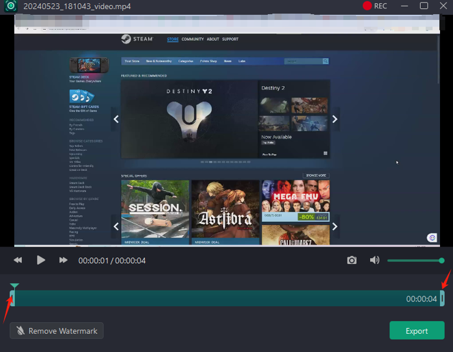Screen dimensions: 453x352
Task: Open the COMMUNITY tab in Steam header
Action: point(192,39)
